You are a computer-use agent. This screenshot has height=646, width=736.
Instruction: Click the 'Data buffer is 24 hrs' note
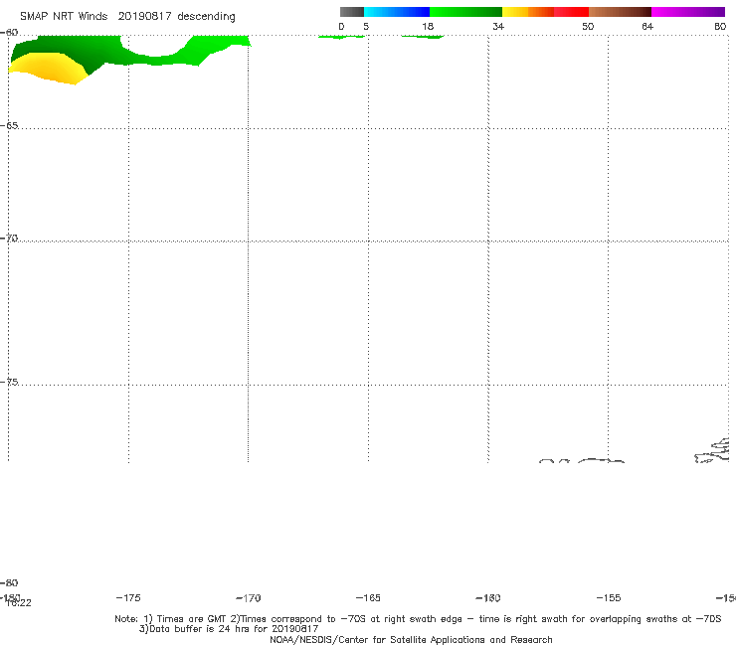pyautogui.click(x=228, y=629)
